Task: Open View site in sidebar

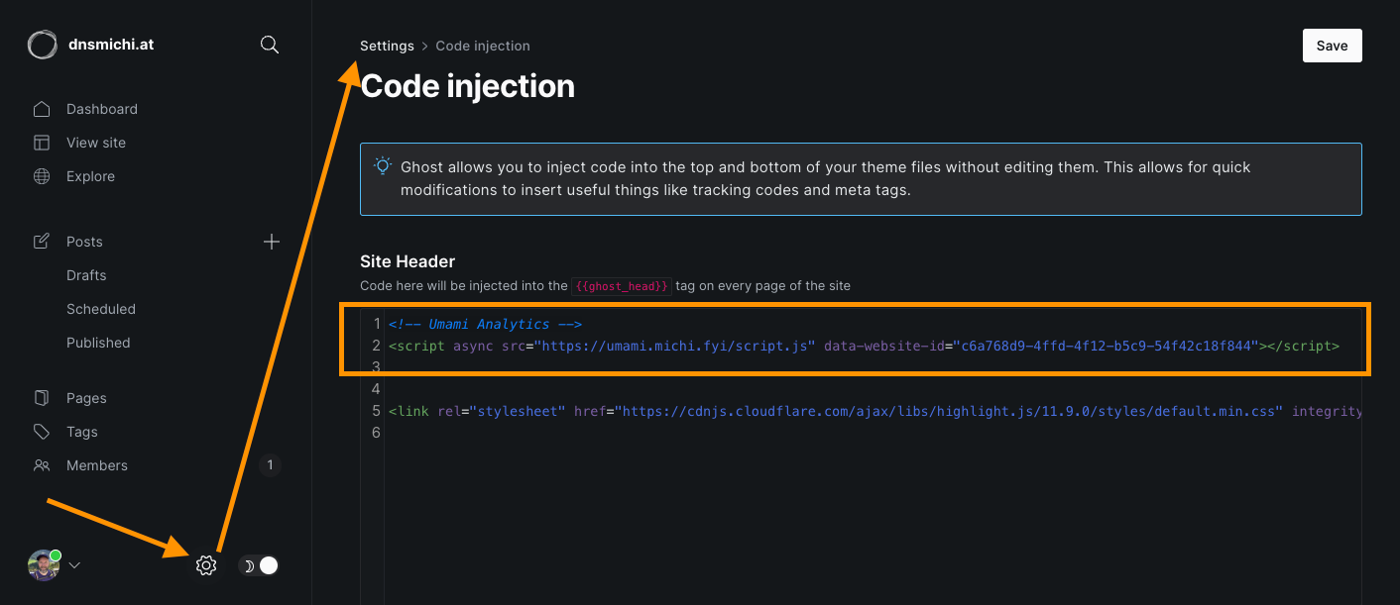Action: [x=96, y=143]
